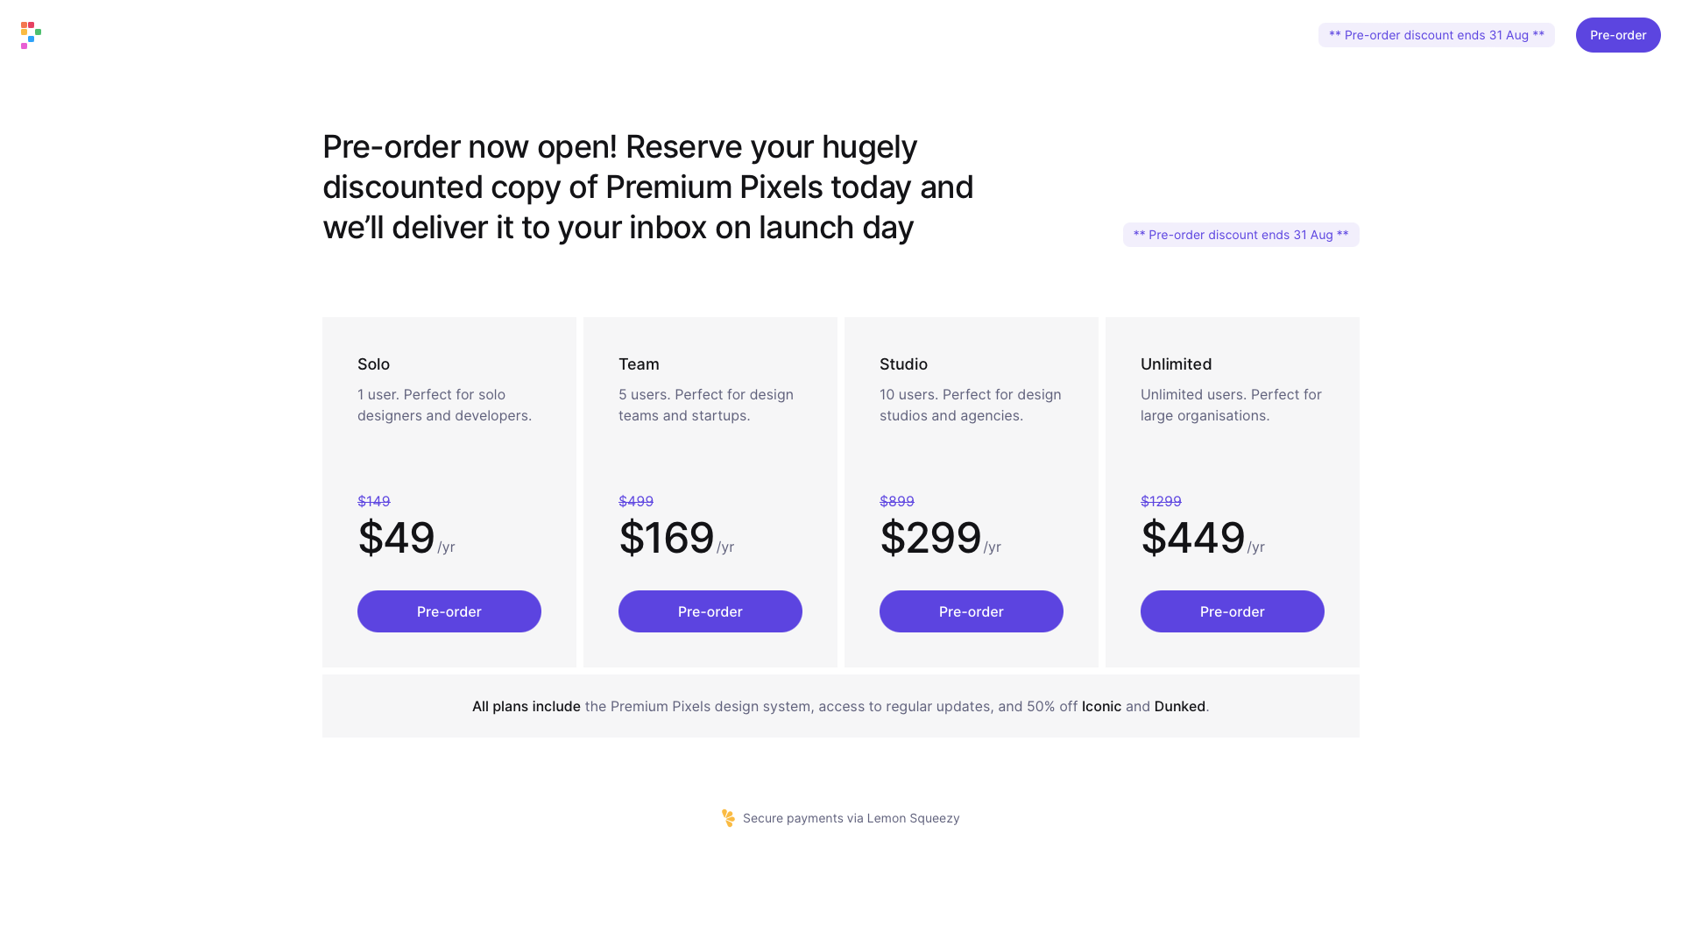Click the Unlimited plan title
The image size is (1682, 946).
coord(1176,364)
